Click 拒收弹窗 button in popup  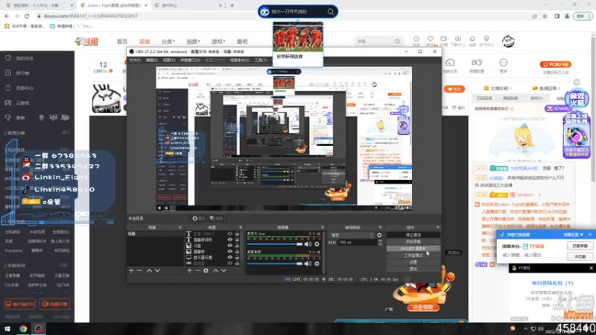pos(580,246)
